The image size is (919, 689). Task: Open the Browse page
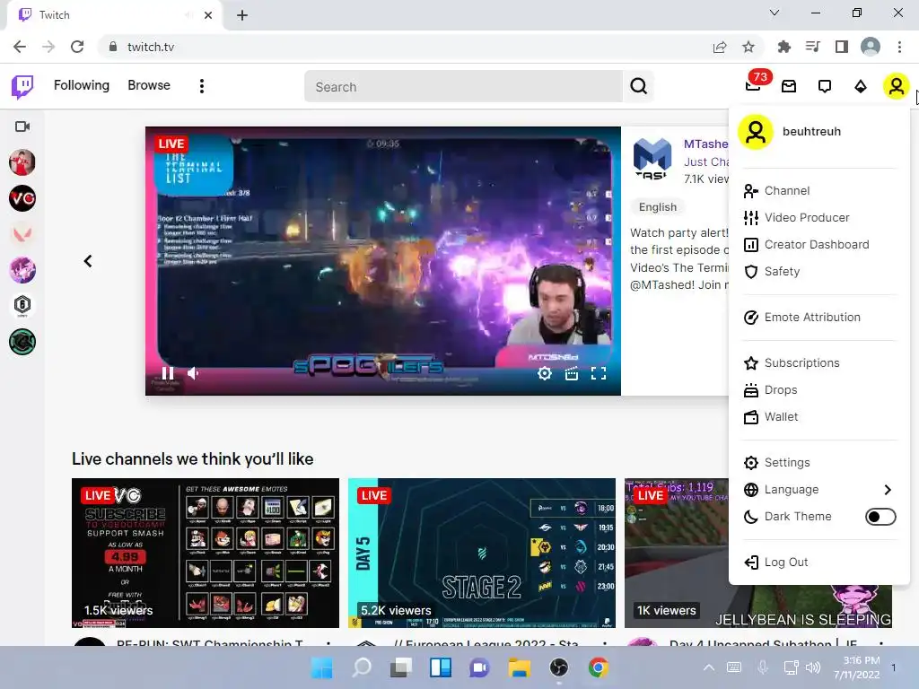149,85
